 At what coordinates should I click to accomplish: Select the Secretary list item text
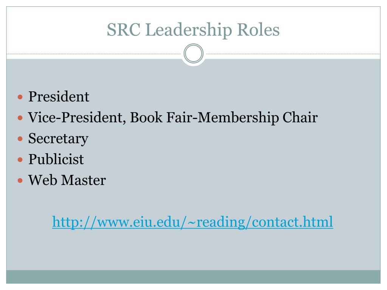(x=58, y=139)
